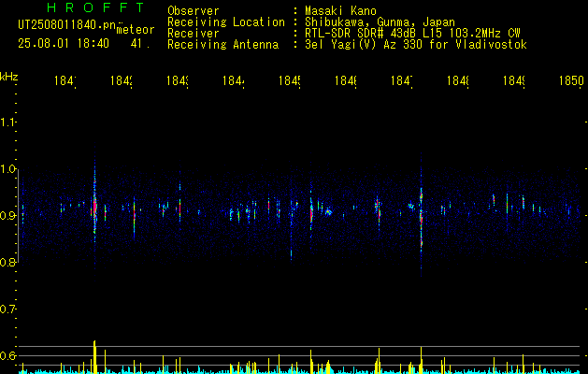
Task: Click the 1848 time axis marker
Action: point(458,81)
